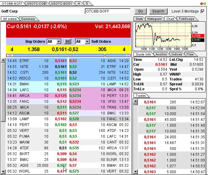Open the Stats tab
This screenshot has height=175, width=208.
(139, 19)
